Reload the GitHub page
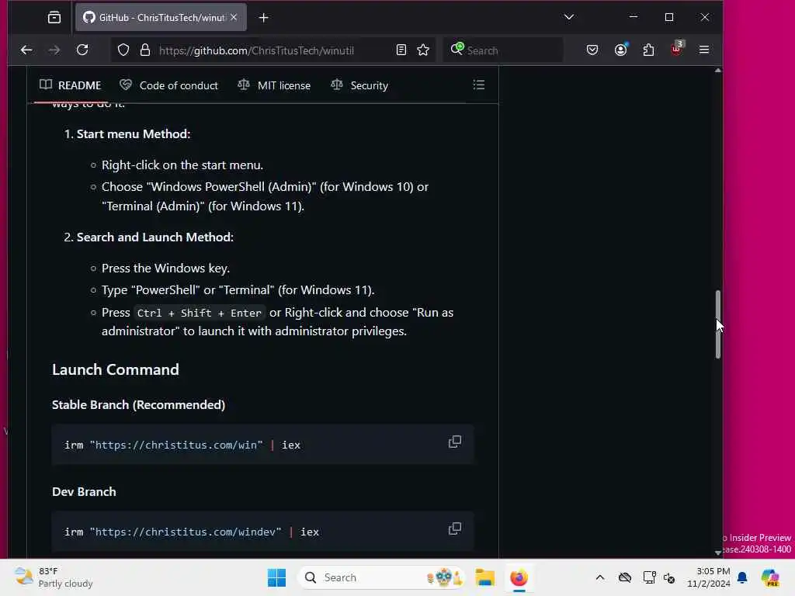795x596 pixels. (82, 50)
